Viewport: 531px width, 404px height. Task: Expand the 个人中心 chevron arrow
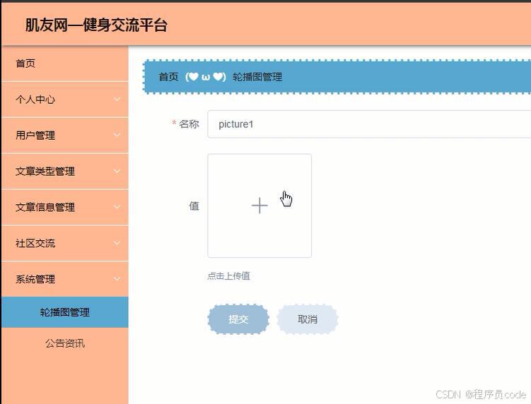tap(117, 99)
